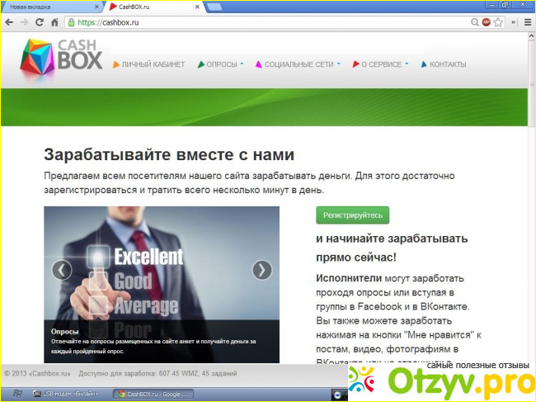Image resolution: width=536 pixels, height=402 pixels.
Task: Open the КОНТАКТЫ menu item
Action: click(444, 64)
